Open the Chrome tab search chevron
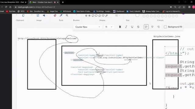 179,2
